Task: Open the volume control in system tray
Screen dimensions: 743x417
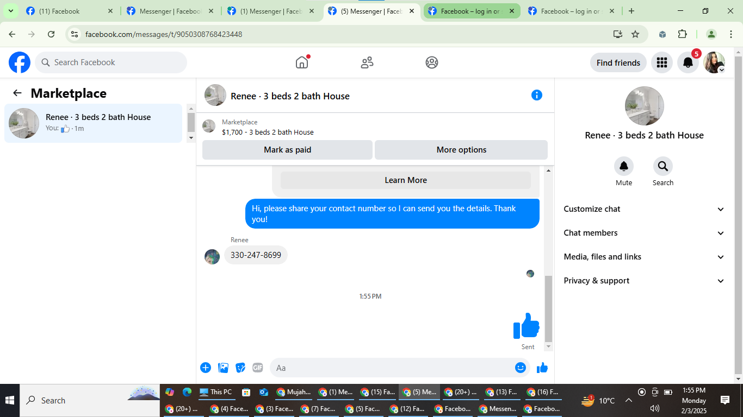Action: coord(655,408)
